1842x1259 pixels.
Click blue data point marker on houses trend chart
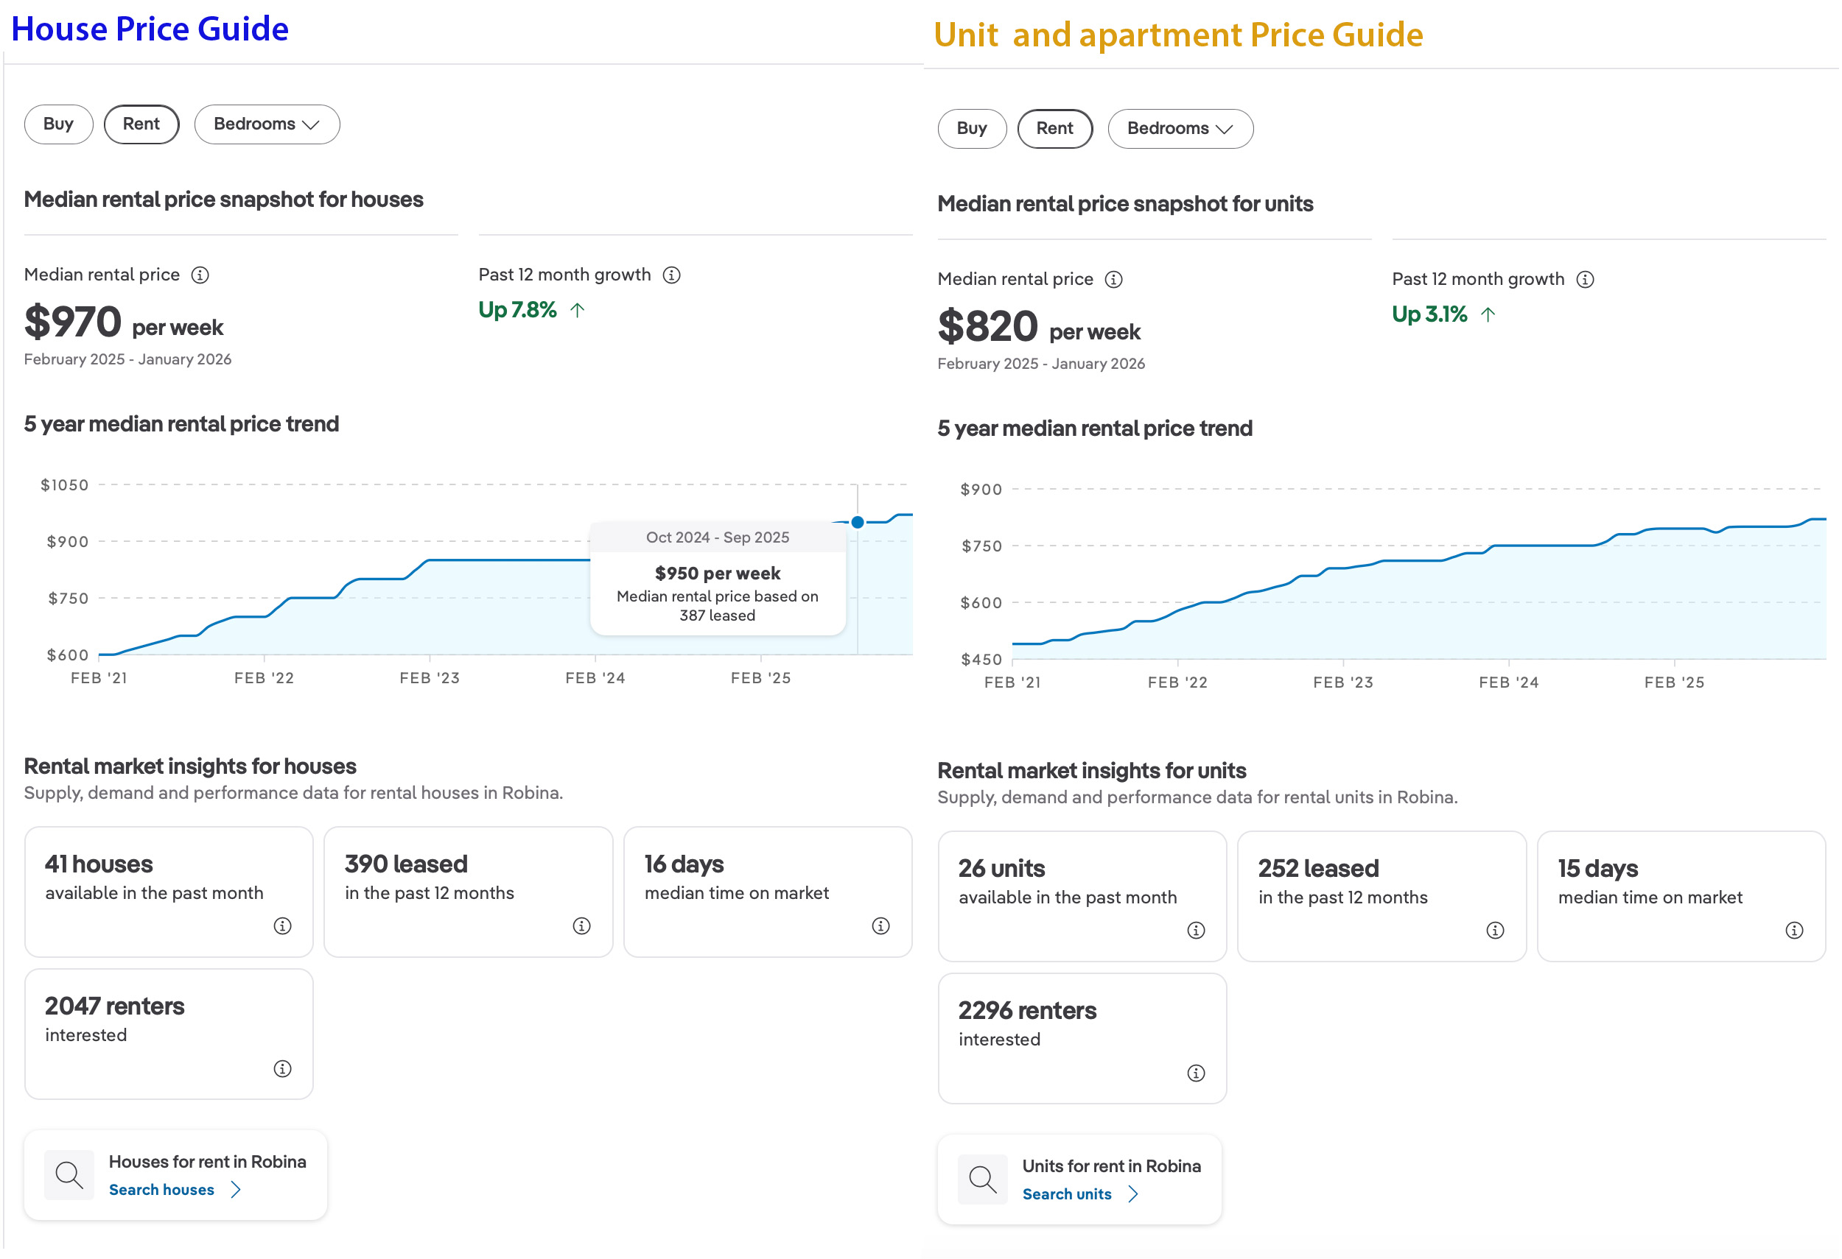click(x=858, y=523)
